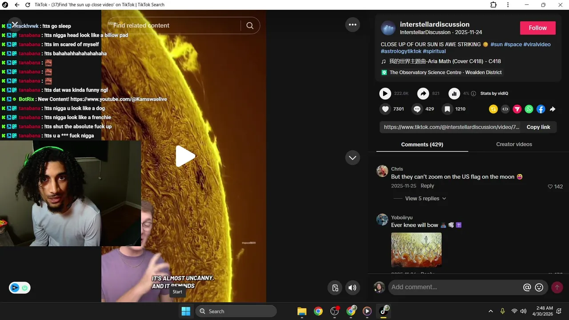
Task: Click the interstellardiscussion profile avatar
Action: pos(388,28)
